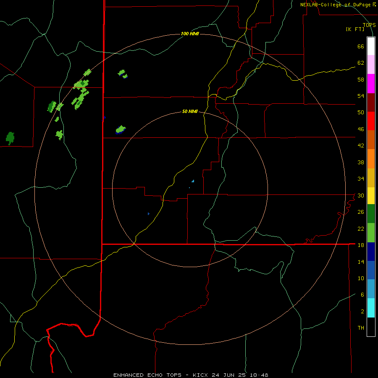Click the TOPS legend title

tap(369, 25)
